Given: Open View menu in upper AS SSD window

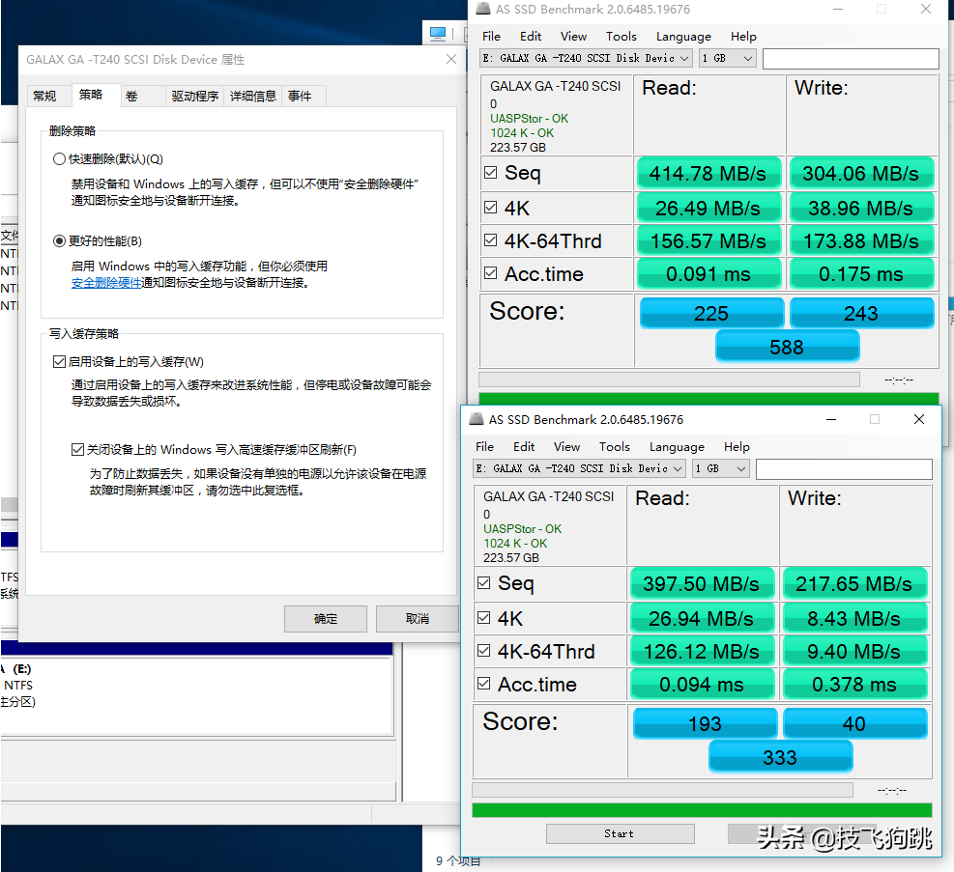Looking at the screenshot, I should 573,37.
